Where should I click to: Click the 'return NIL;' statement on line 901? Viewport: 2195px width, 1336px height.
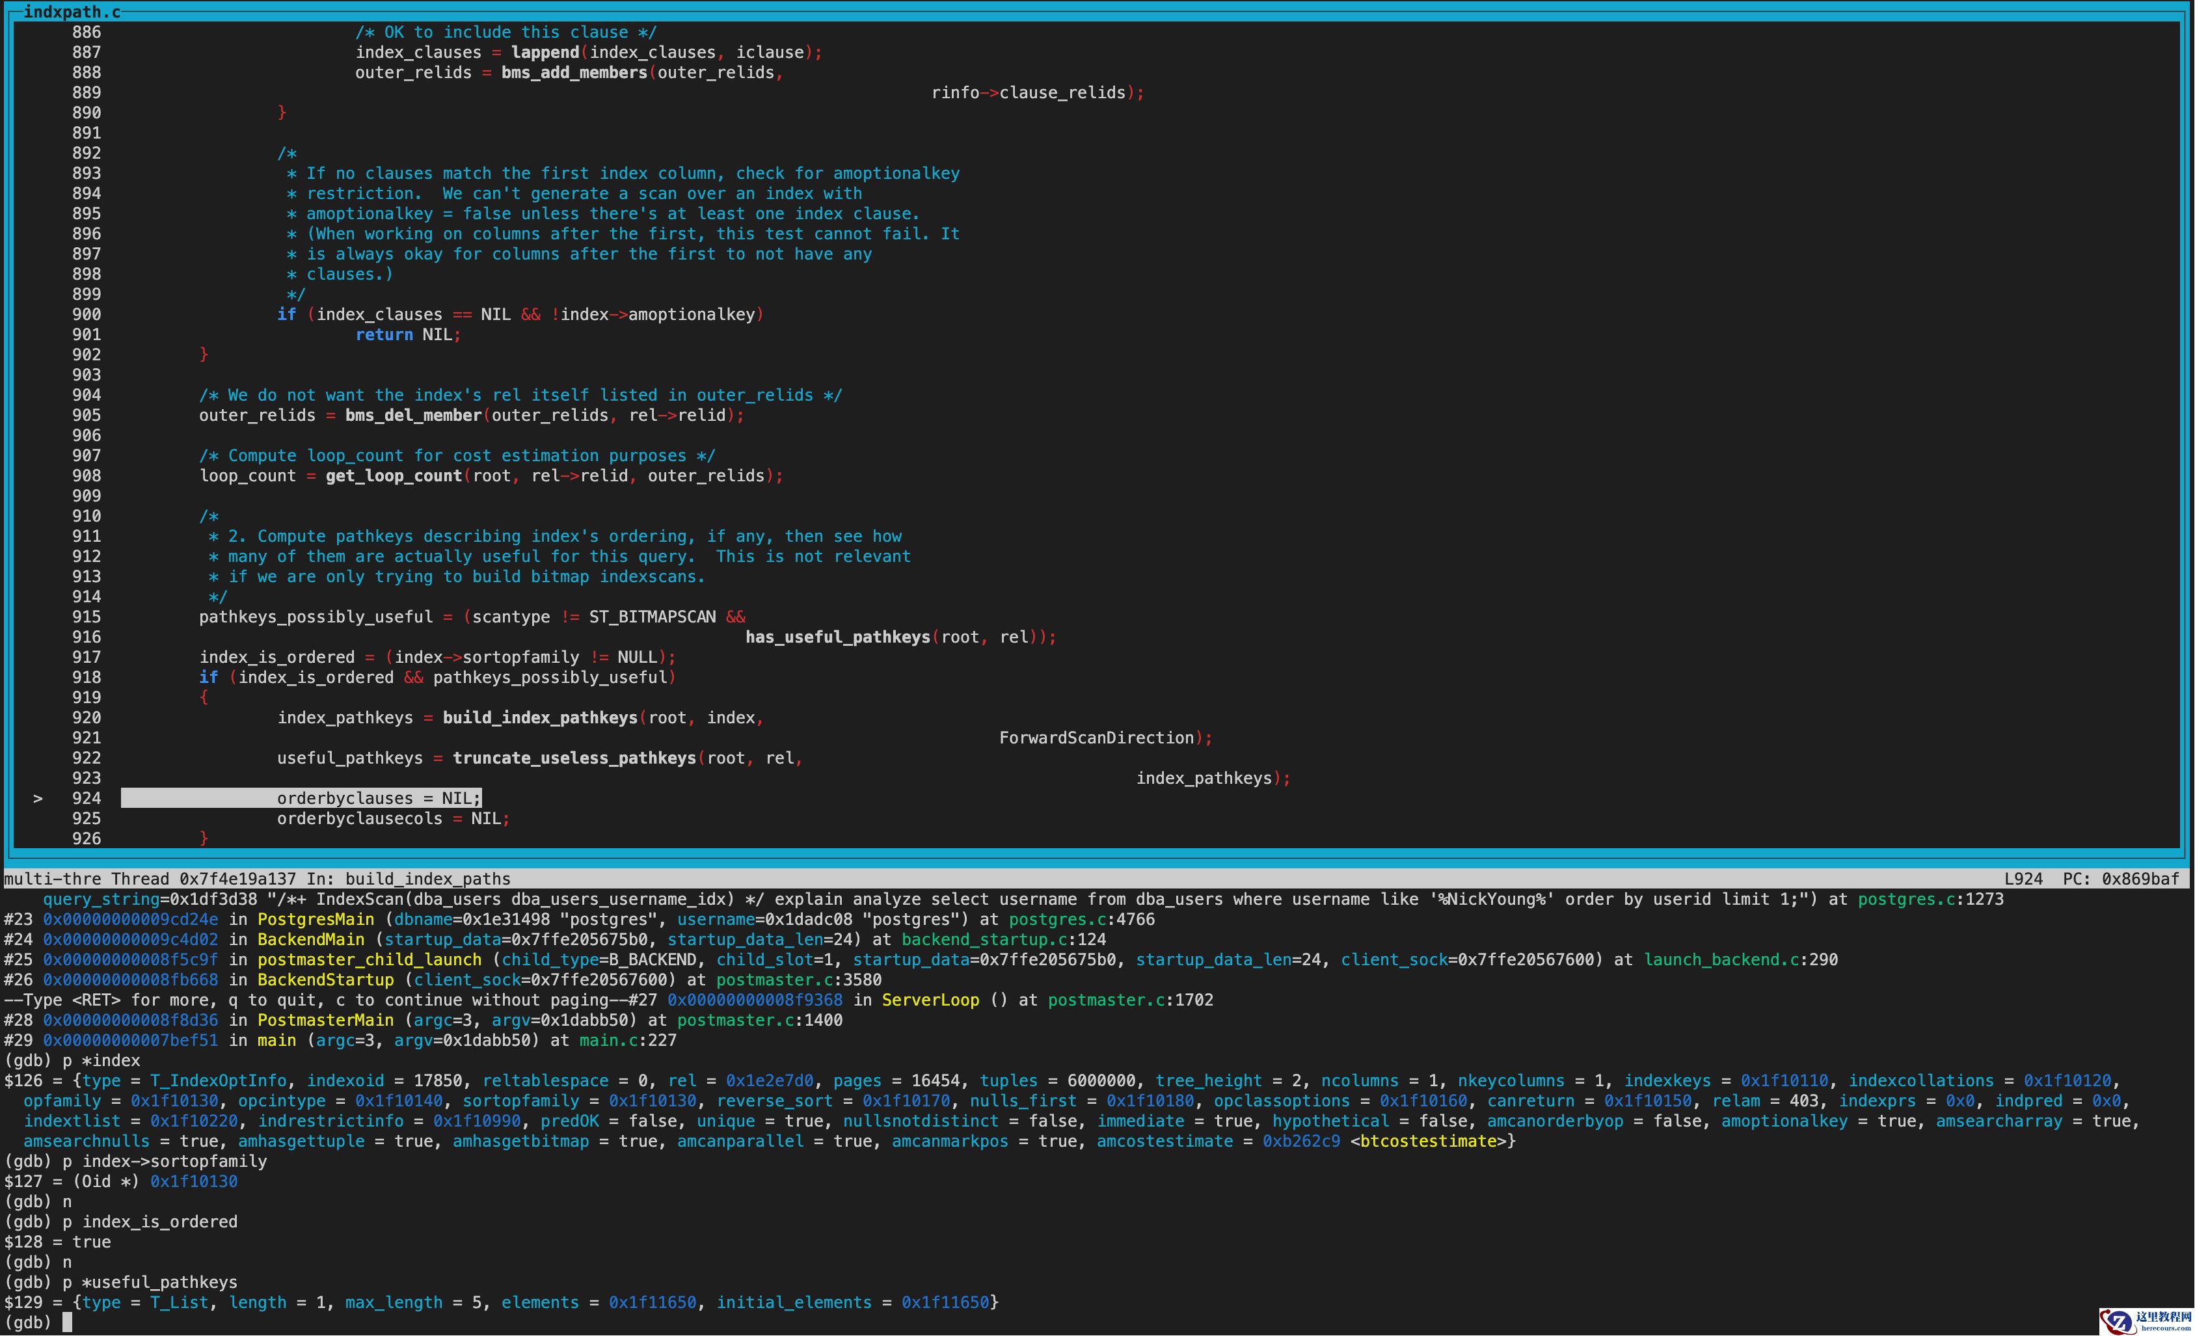pos(407,335)
